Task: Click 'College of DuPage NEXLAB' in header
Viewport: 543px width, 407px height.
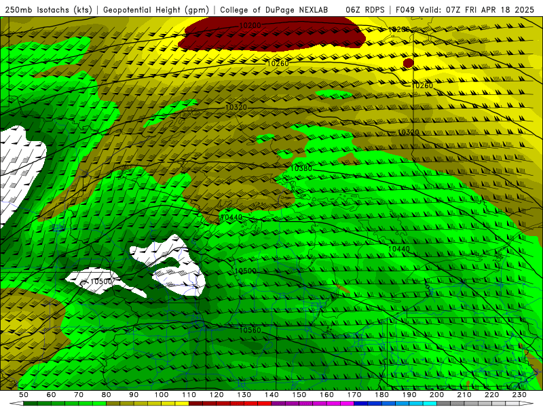Action: point(274,10)
